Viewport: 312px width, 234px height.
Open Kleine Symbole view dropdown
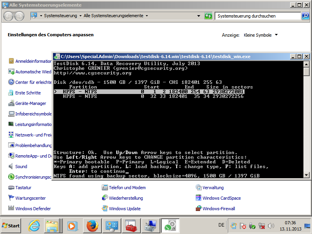coord(261,35)
